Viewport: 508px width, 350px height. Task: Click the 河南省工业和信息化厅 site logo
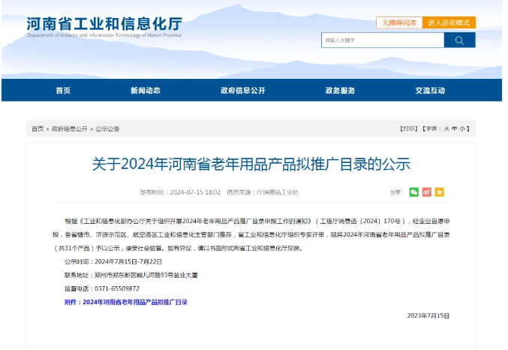[x=104, y=26]
